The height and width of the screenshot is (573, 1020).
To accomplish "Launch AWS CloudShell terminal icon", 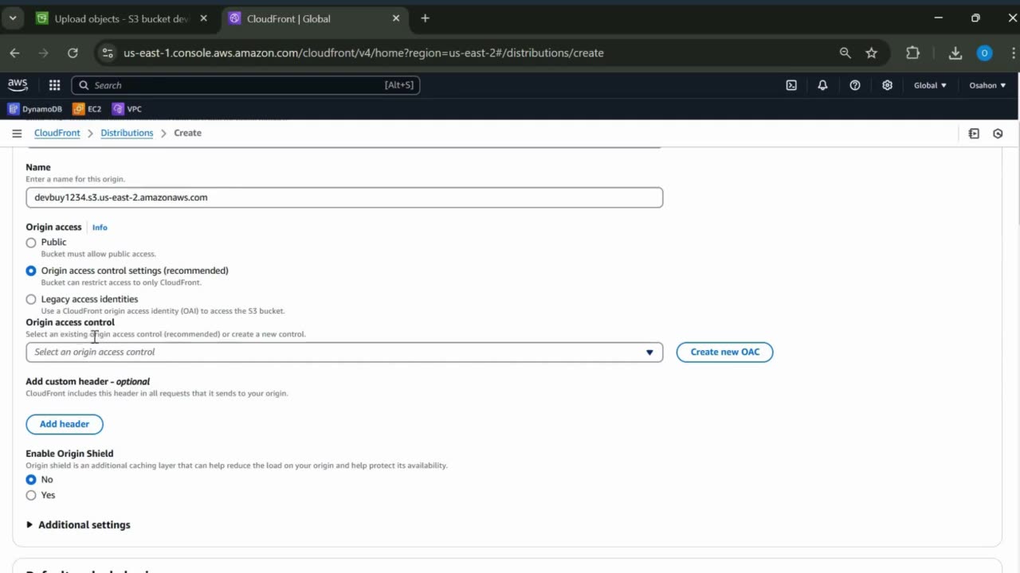I will (x=791, y=85).
